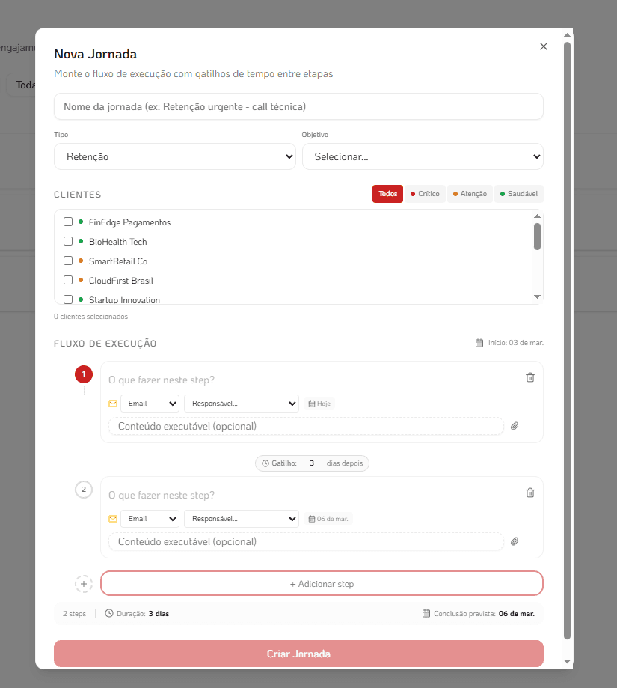Click calendar icon next to Início date
617x688 pixels.
pyautogui.click(x=479, y=343)
